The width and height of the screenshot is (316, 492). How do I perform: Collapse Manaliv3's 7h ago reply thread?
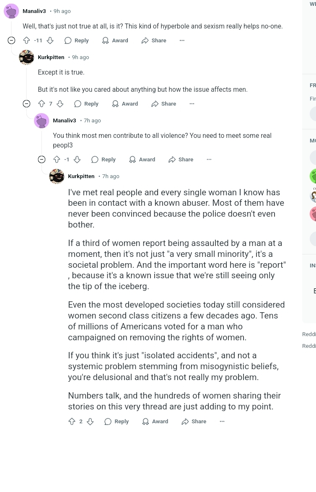point(41,160)
